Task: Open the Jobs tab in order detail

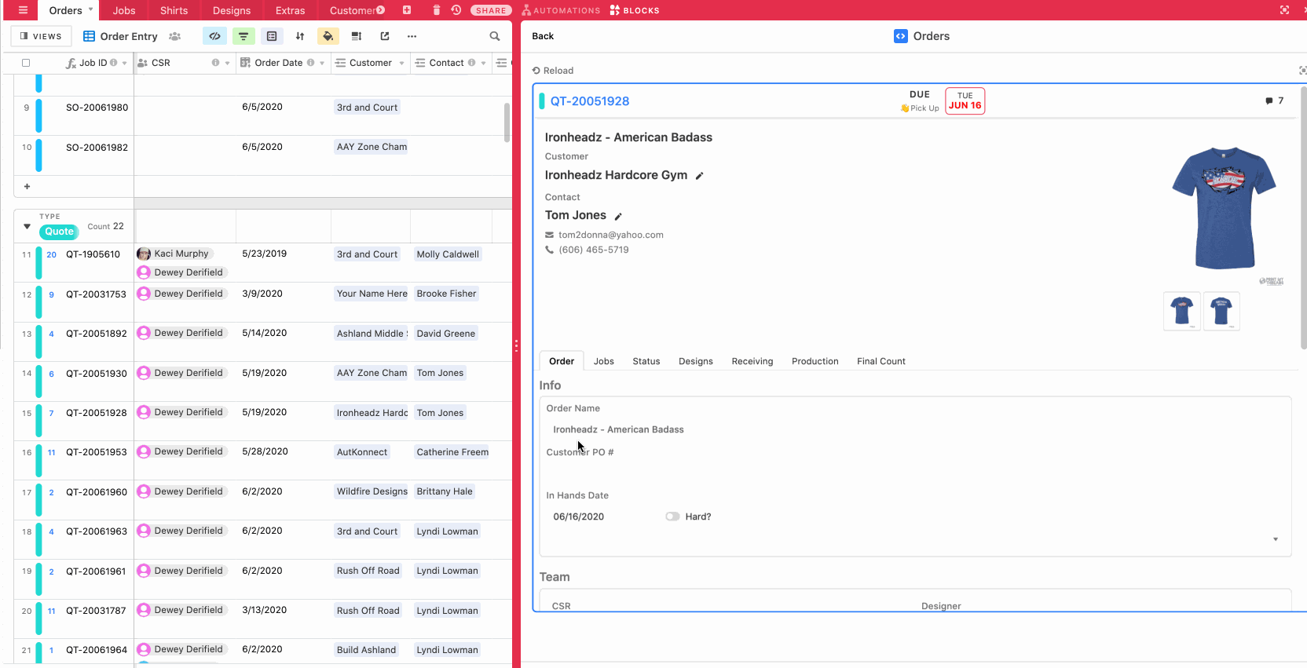Action: [604, 361]
